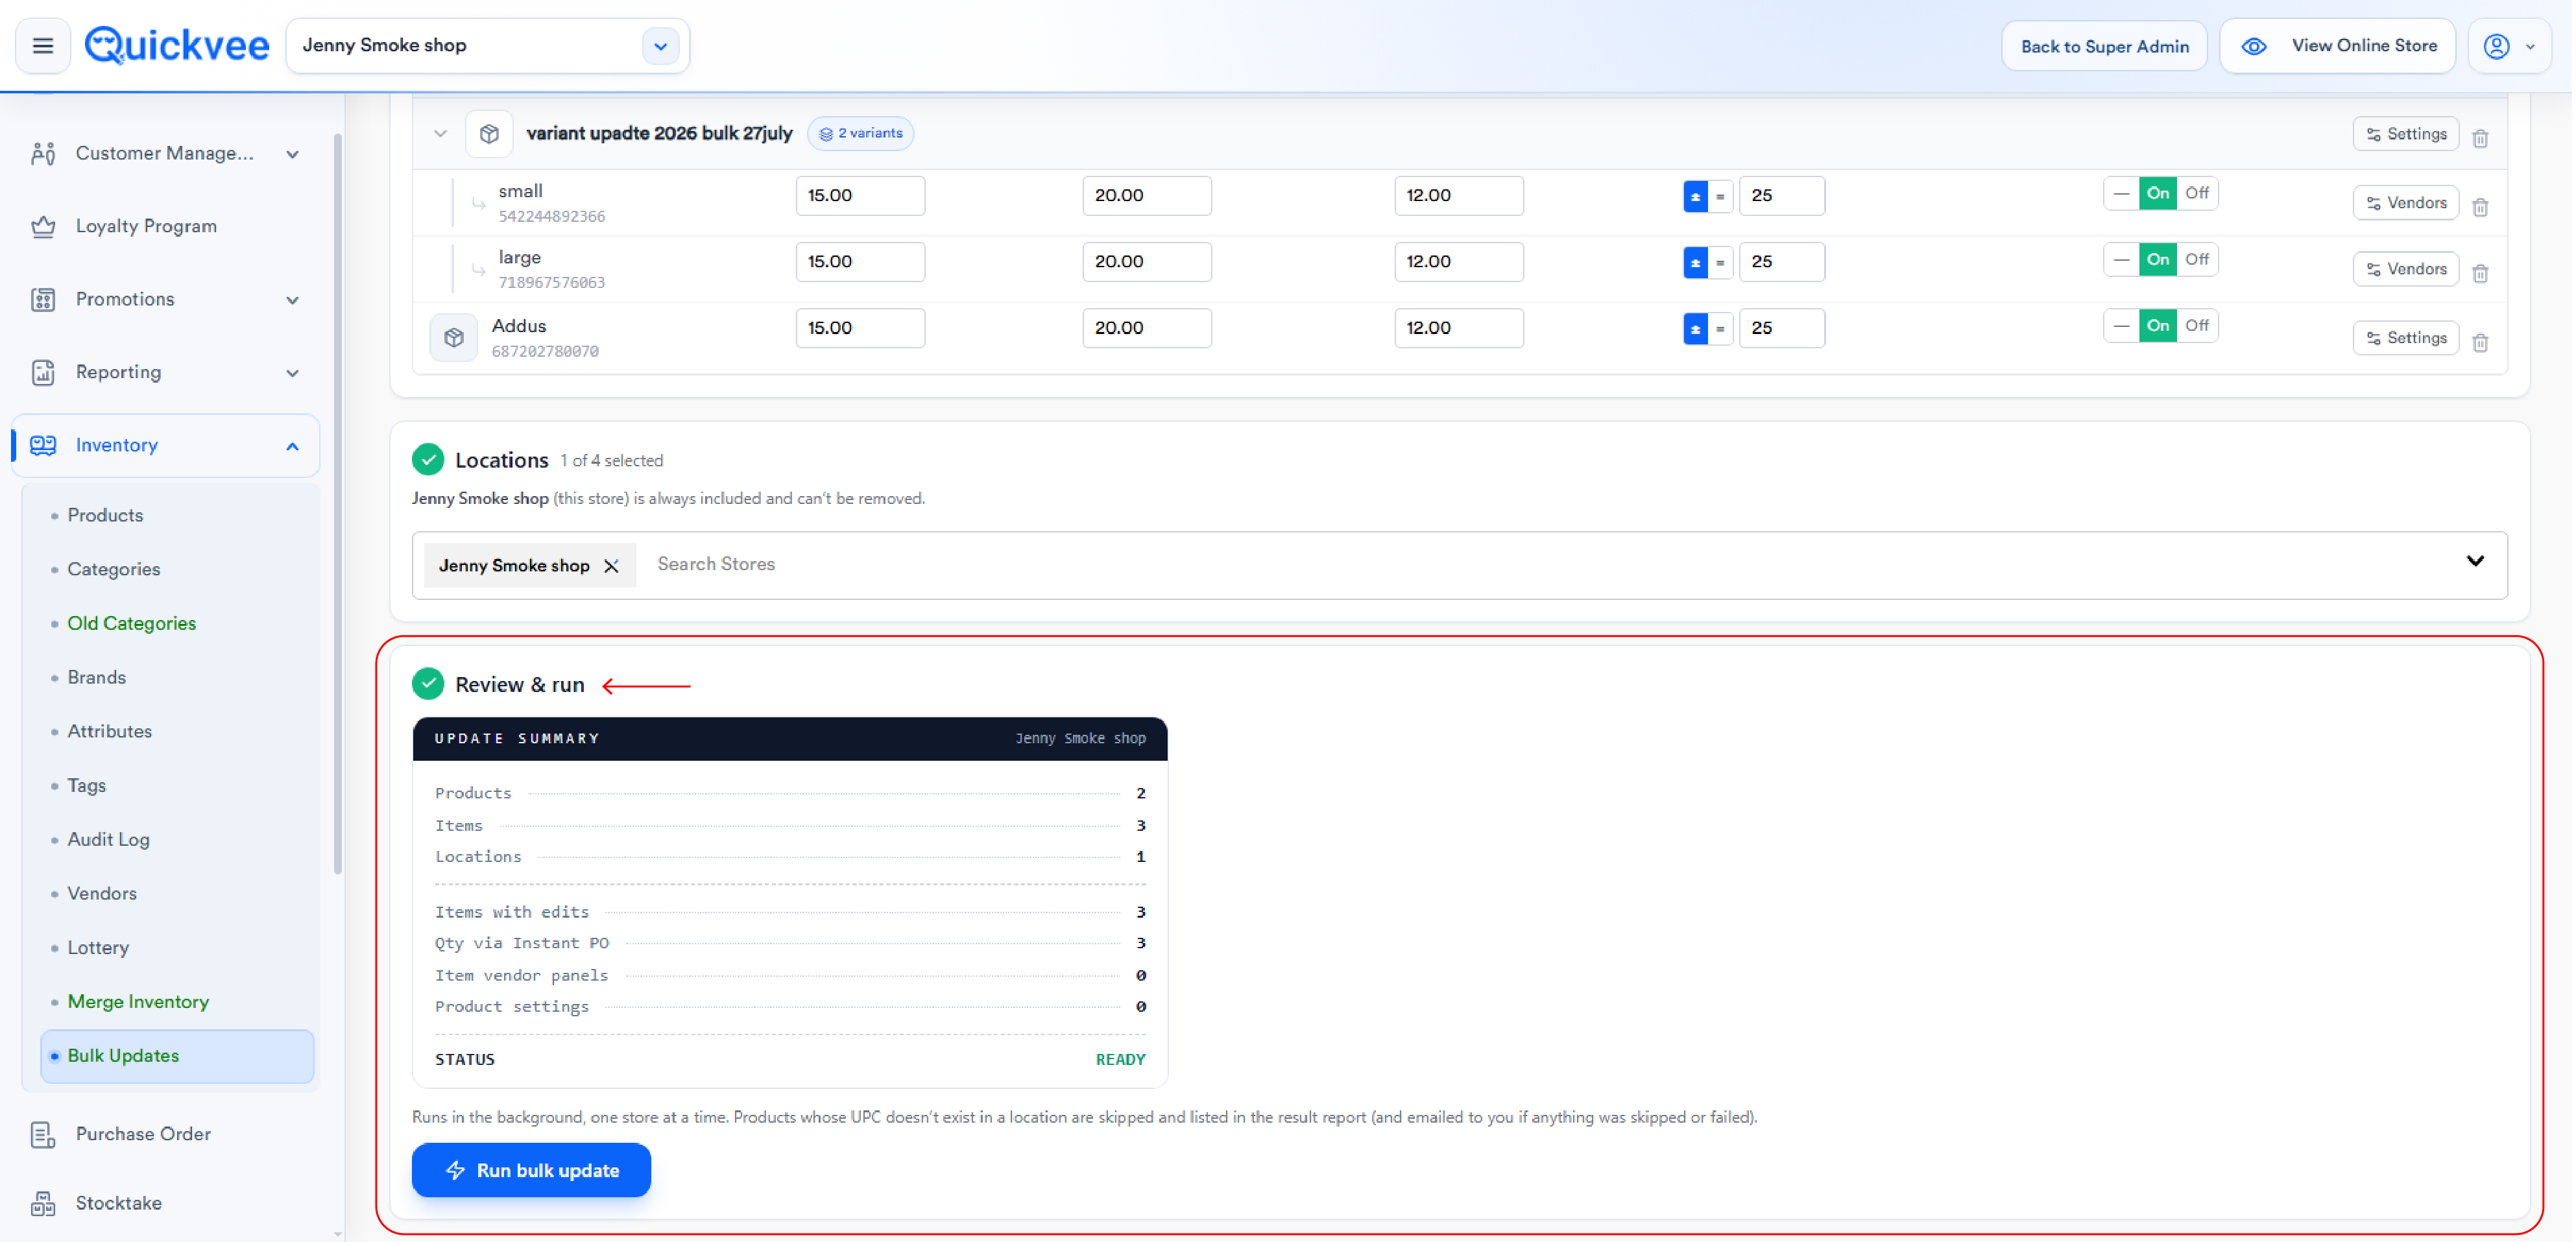
Task: Expand the Reporting chevron
Action: [292, 373]
